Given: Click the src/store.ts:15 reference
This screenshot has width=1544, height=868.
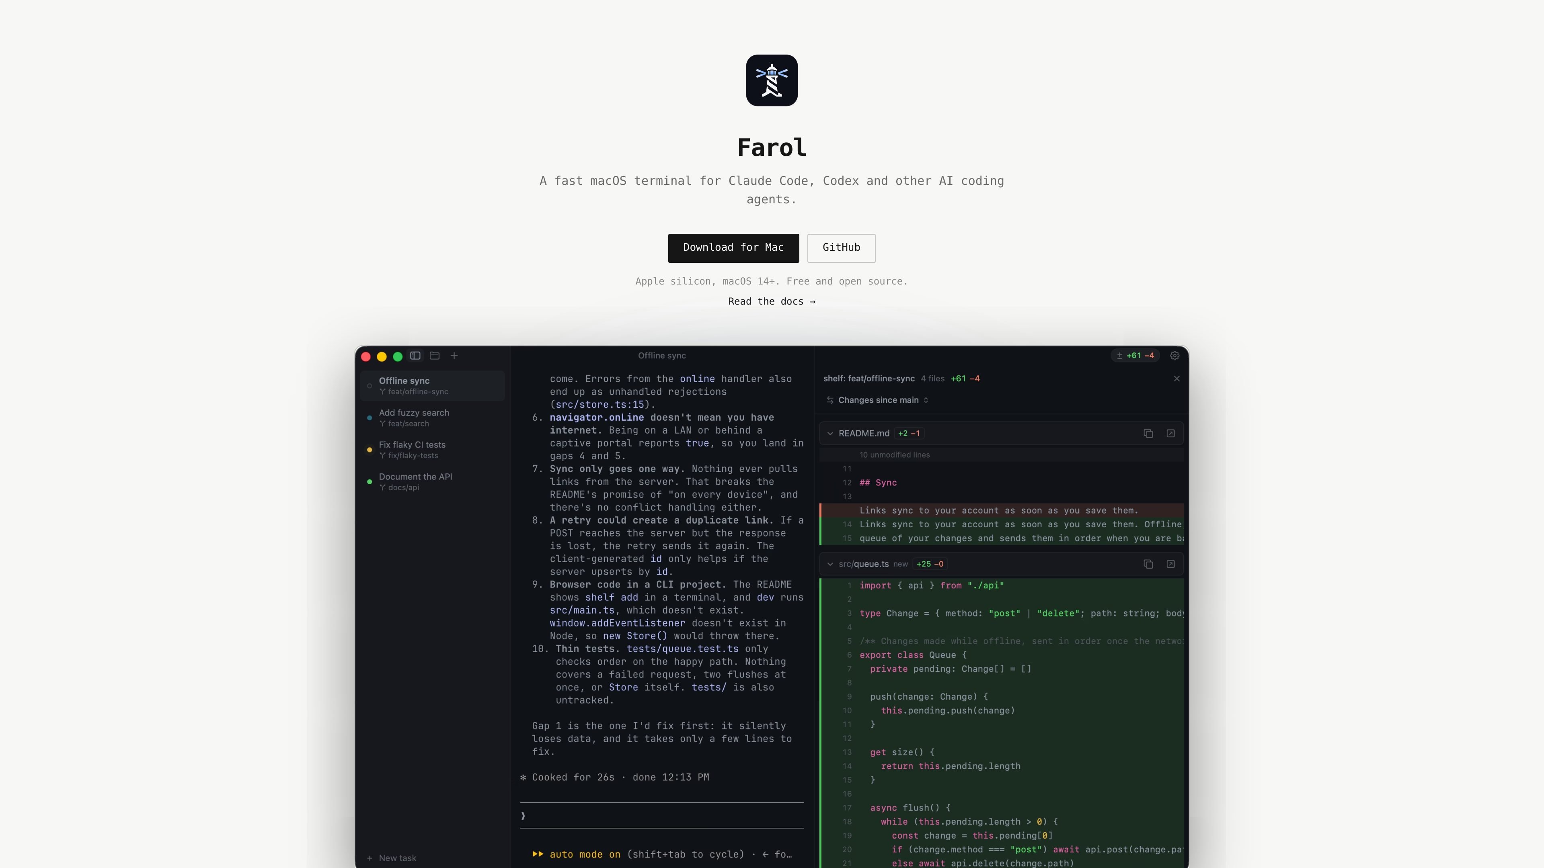Looking at the screenshot, I should (x=600, y=404).
